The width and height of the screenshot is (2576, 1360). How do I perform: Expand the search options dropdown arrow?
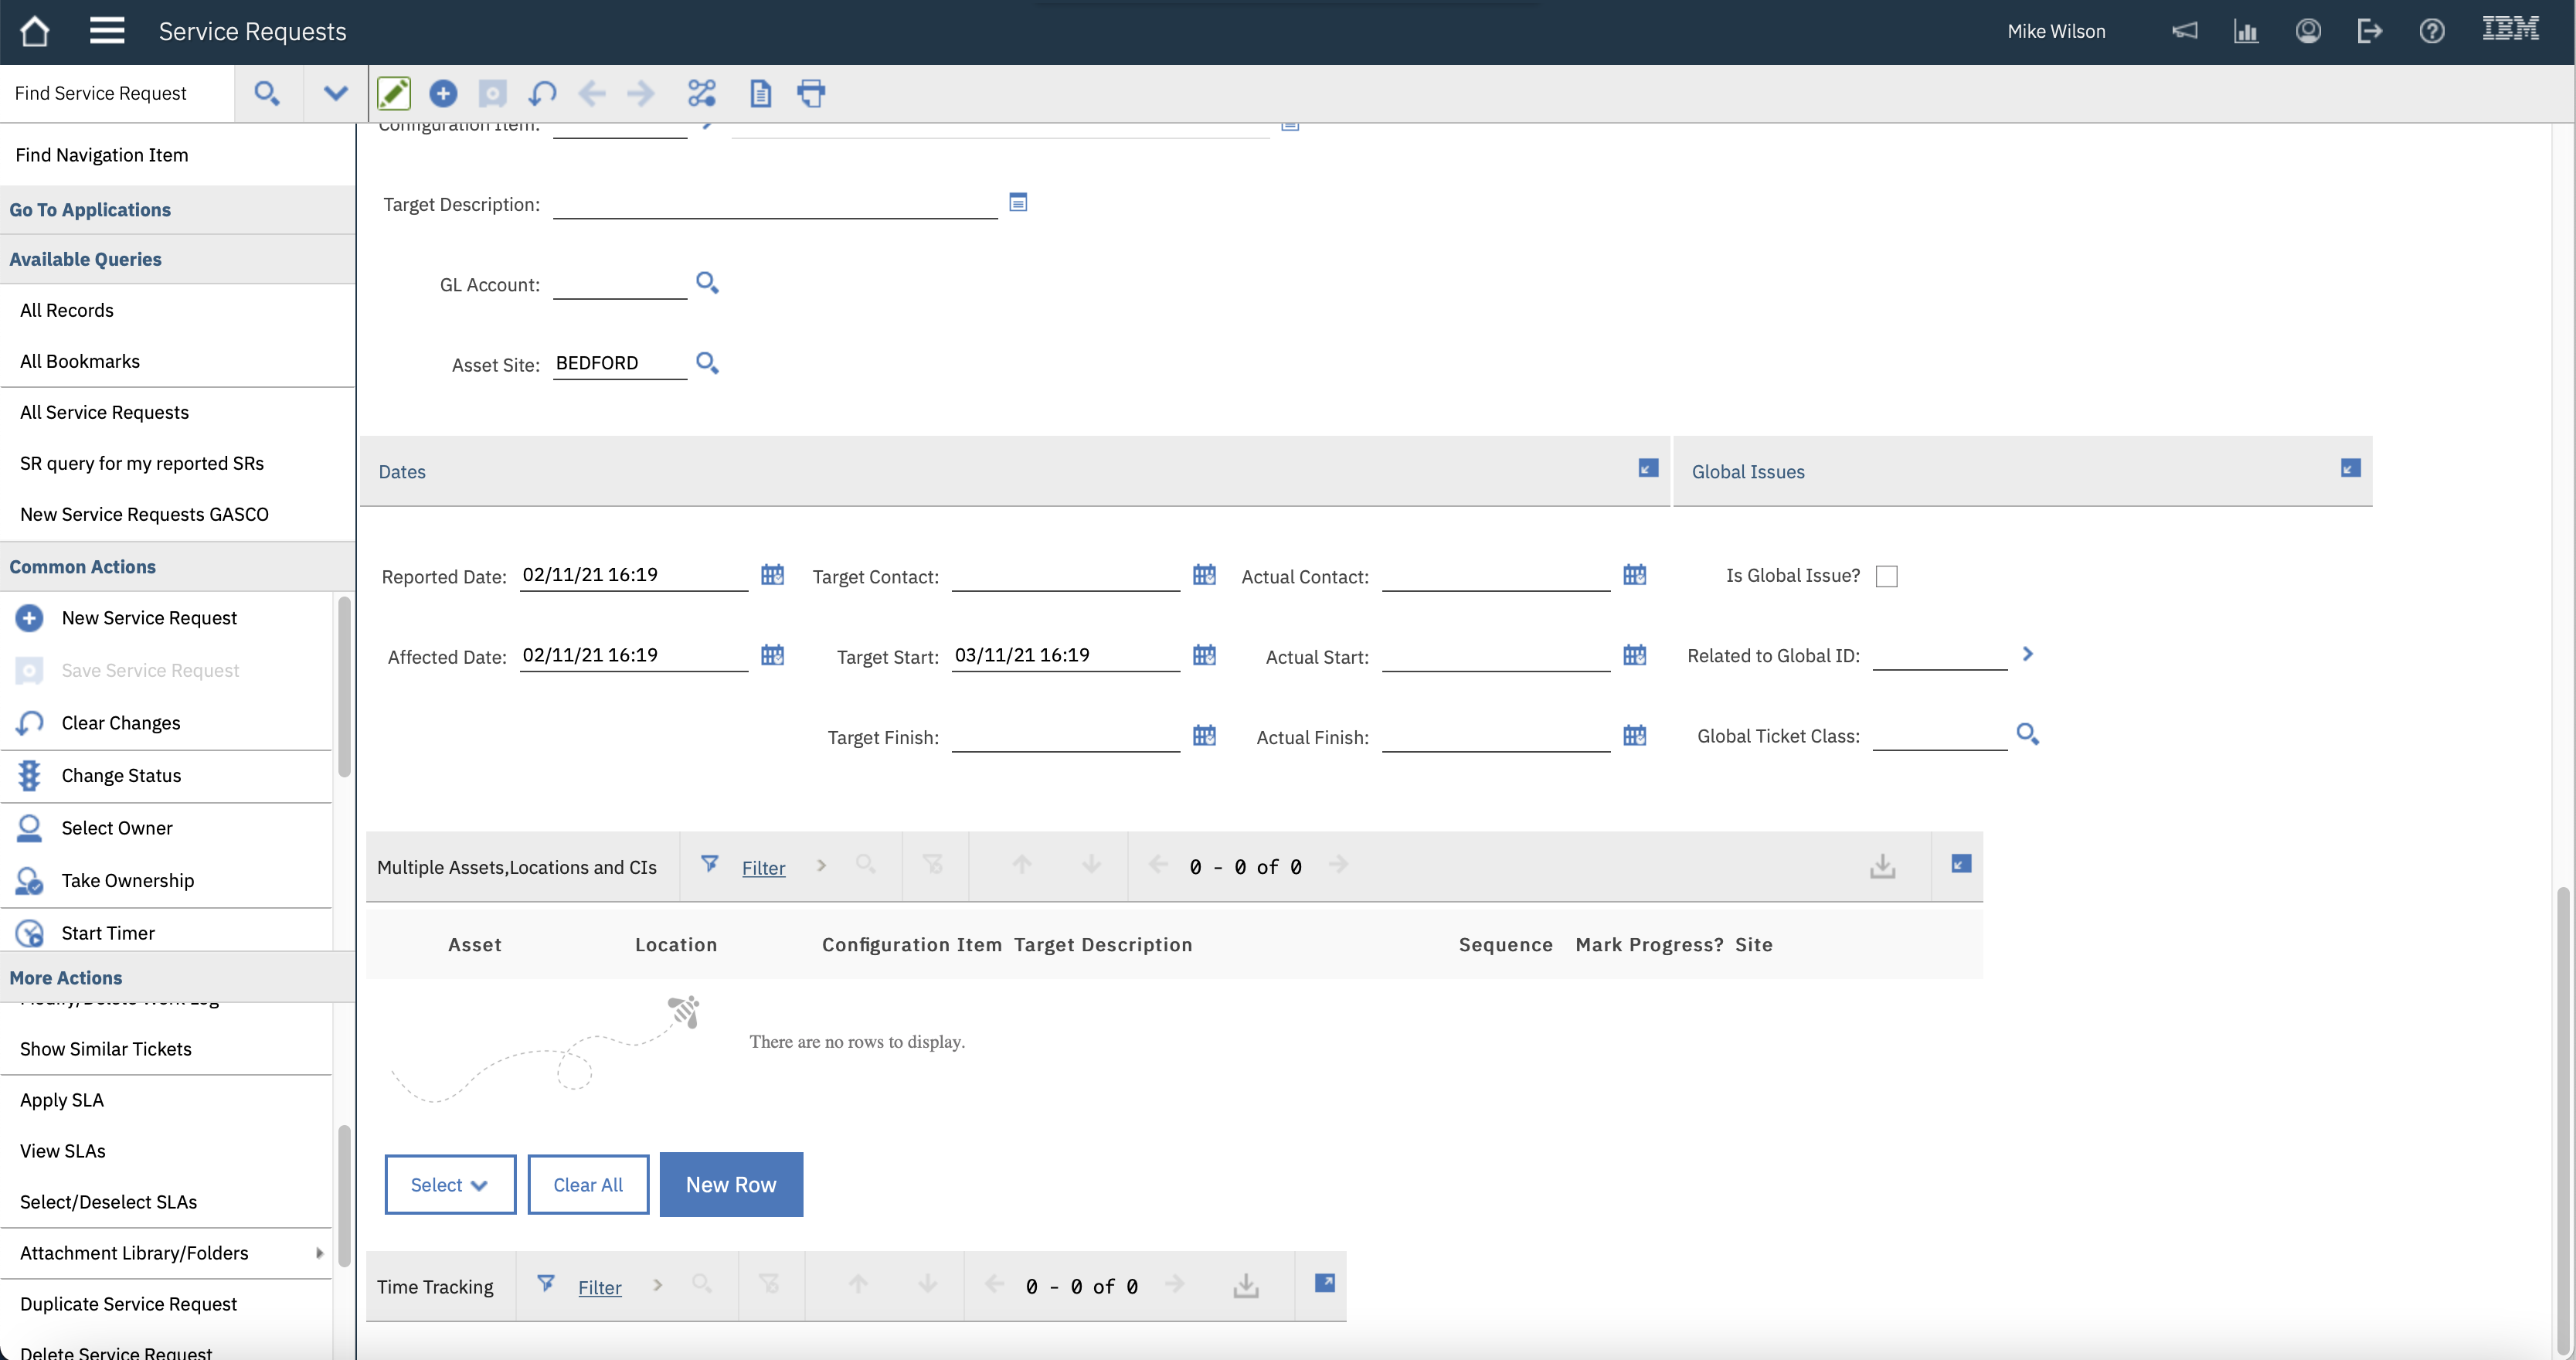click(335, 94)
